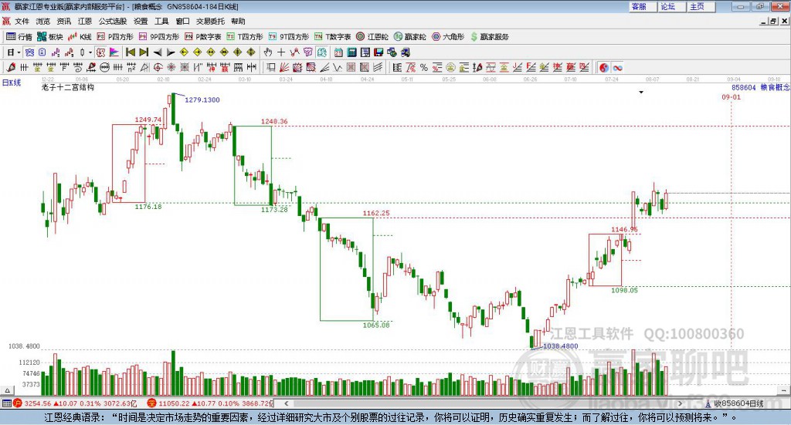
Task: Open the 帮助 menu
Action: click(x=238, y=21)
